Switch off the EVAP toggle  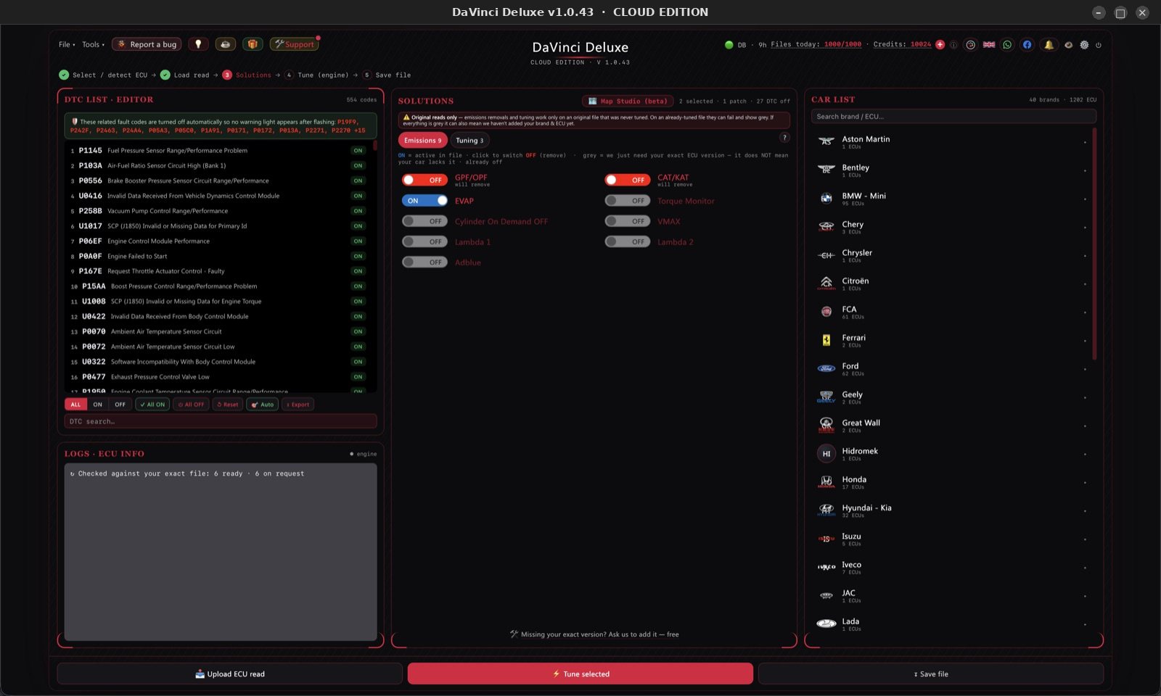424,201
